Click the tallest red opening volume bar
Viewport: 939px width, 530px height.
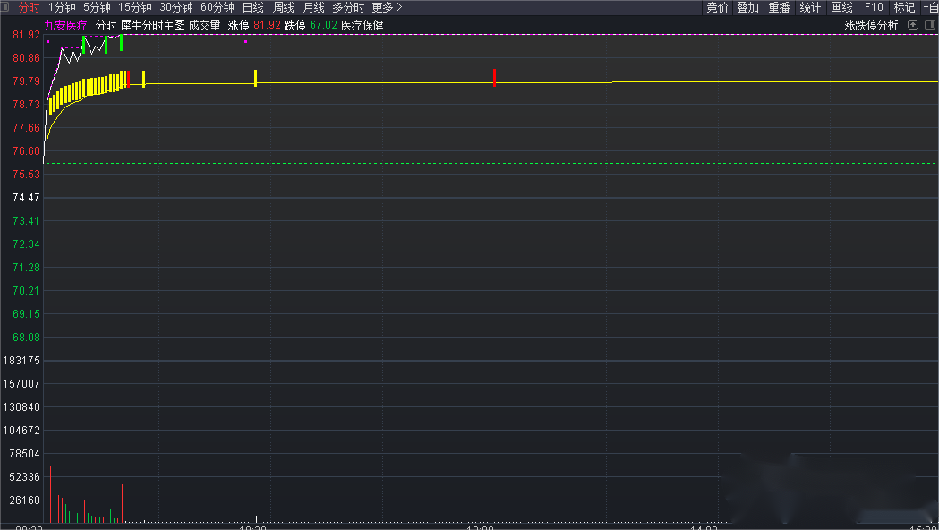(47, 449)
